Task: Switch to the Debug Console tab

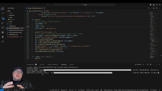Action: (53, 64)
